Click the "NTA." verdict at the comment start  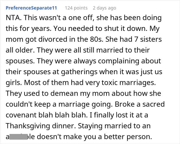tap(13, 18)
